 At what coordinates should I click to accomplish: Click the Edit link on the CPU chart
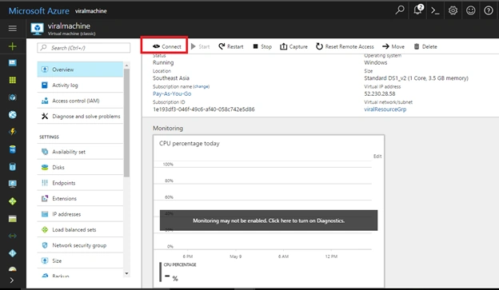tap(377, 156)
